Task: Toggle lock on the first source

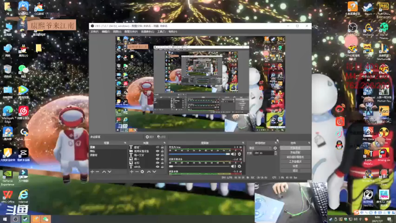Action: tap(162, 147)
